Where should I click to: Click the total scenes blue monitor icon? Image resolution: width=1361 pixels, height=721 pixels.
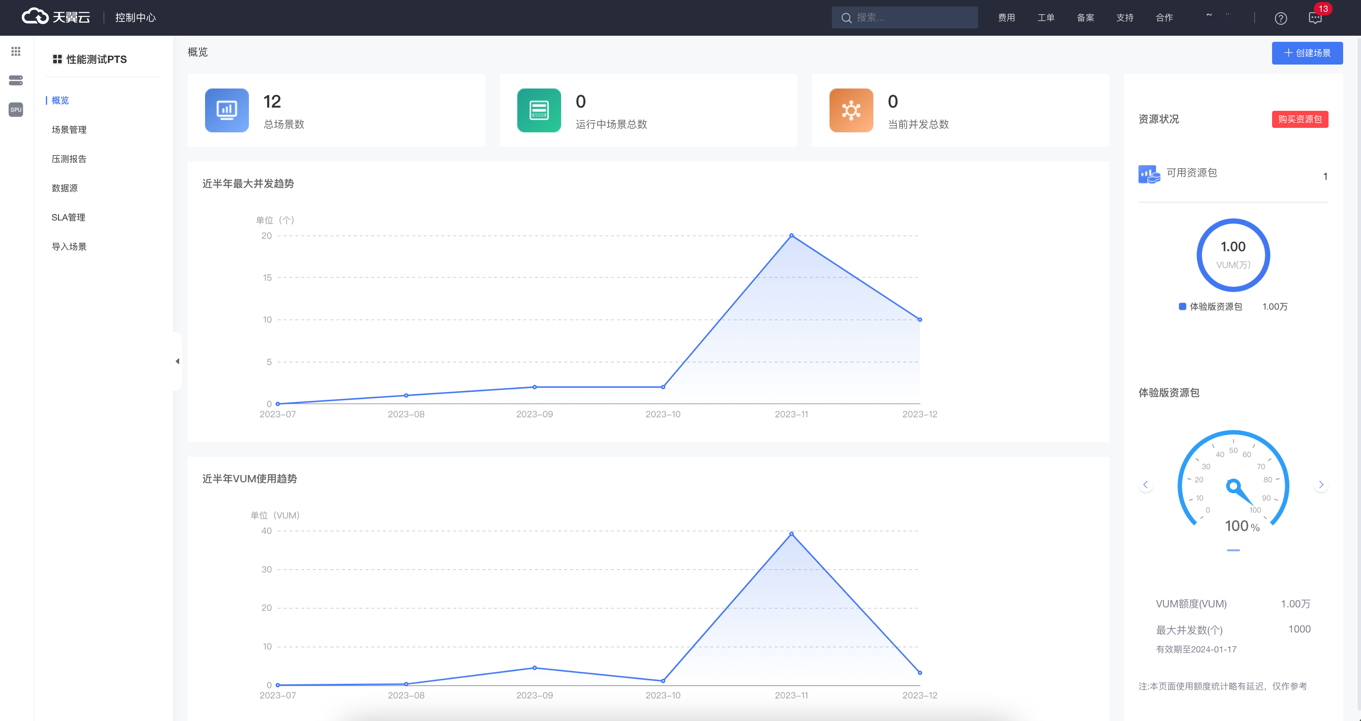[x=227, y=110]
